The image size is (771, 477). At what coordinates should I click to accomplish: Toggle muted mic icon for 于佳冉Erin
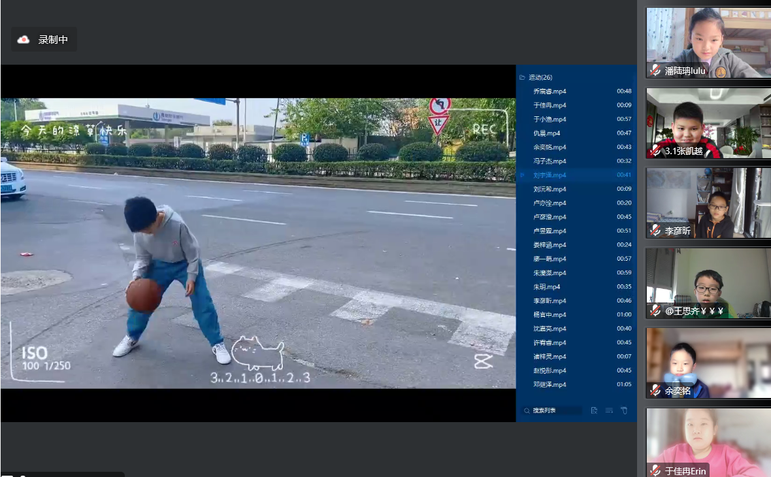pyautogui.click(x=655, y=470)
